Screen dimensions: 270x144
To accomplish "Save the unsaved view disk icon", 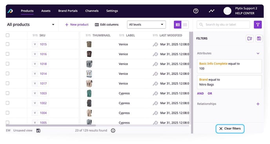I will (x=38, y=131).
